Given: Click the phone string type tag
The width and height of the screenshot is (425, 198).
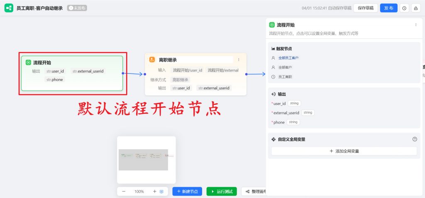Looking at the screenshot, I should [293, 122].
